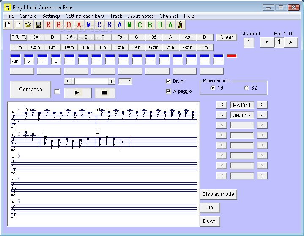The image size is (304, 236).
Task: Click the Display mode button
Action: tap(218, 194)
